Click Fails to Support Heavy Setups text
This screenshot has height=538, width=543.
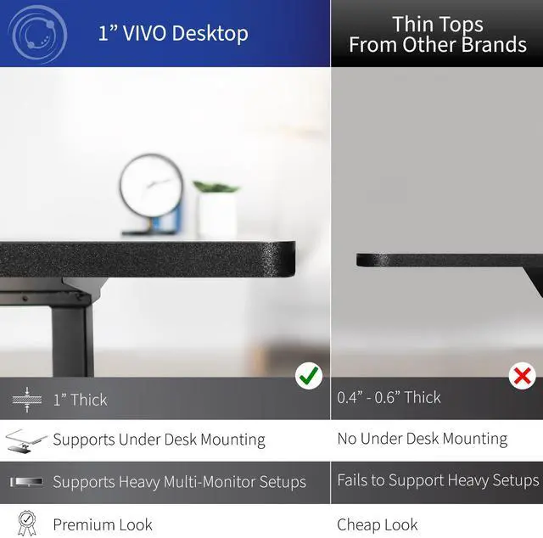[x=438, y=480]
